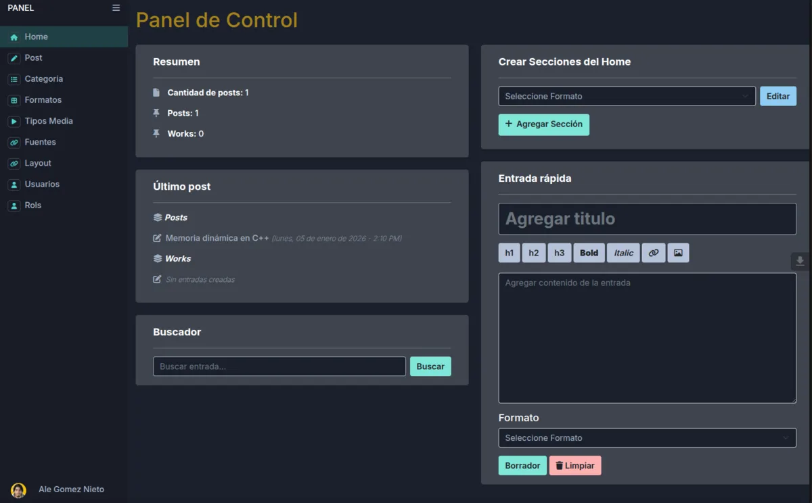Toggle the sidebar hamburger menu
The width and height of the screenshot is (812, 503).
click(116, 8)
